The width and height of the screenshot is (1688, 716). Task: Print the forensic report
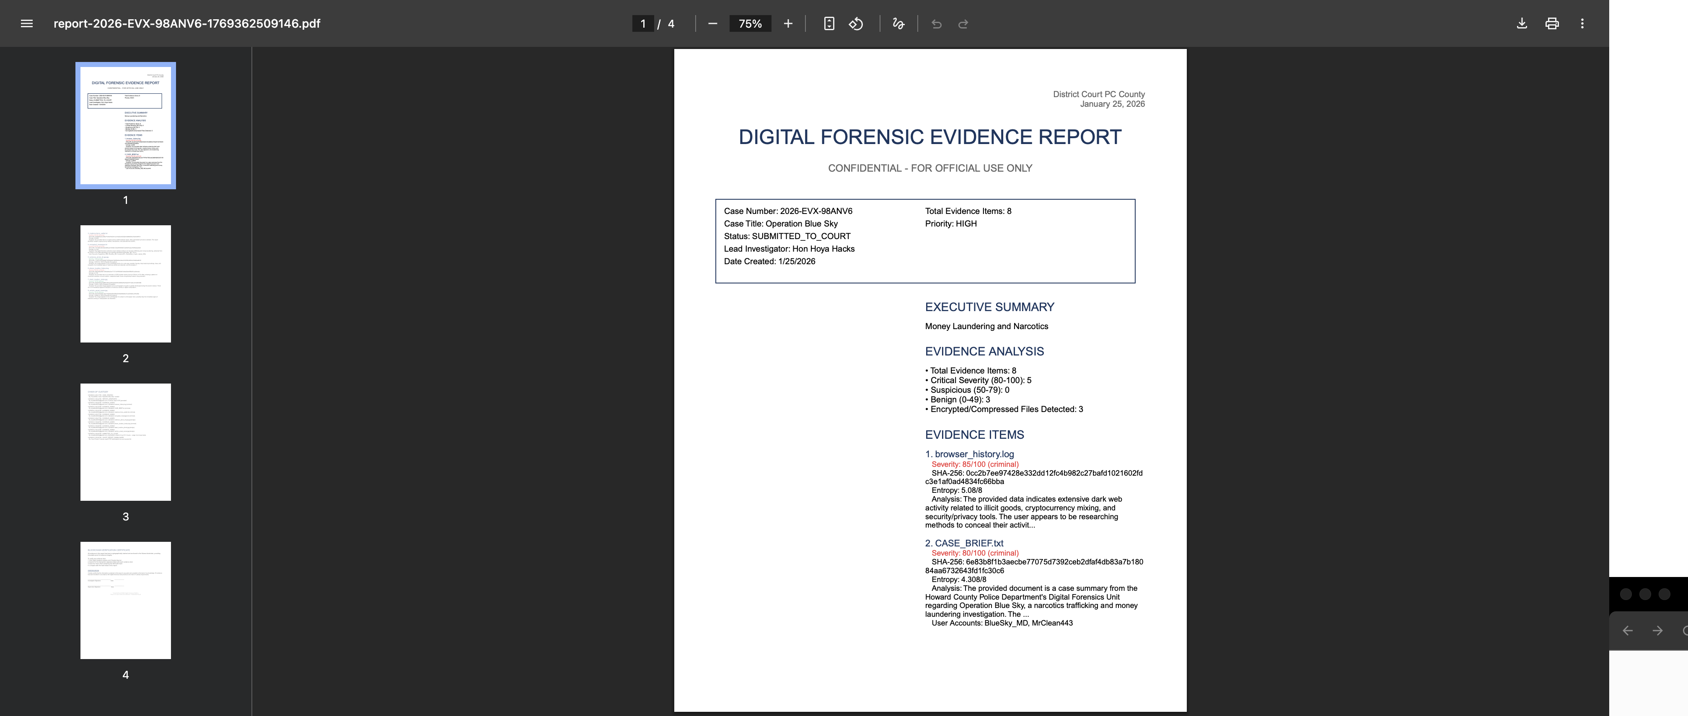click(1552, 23)
